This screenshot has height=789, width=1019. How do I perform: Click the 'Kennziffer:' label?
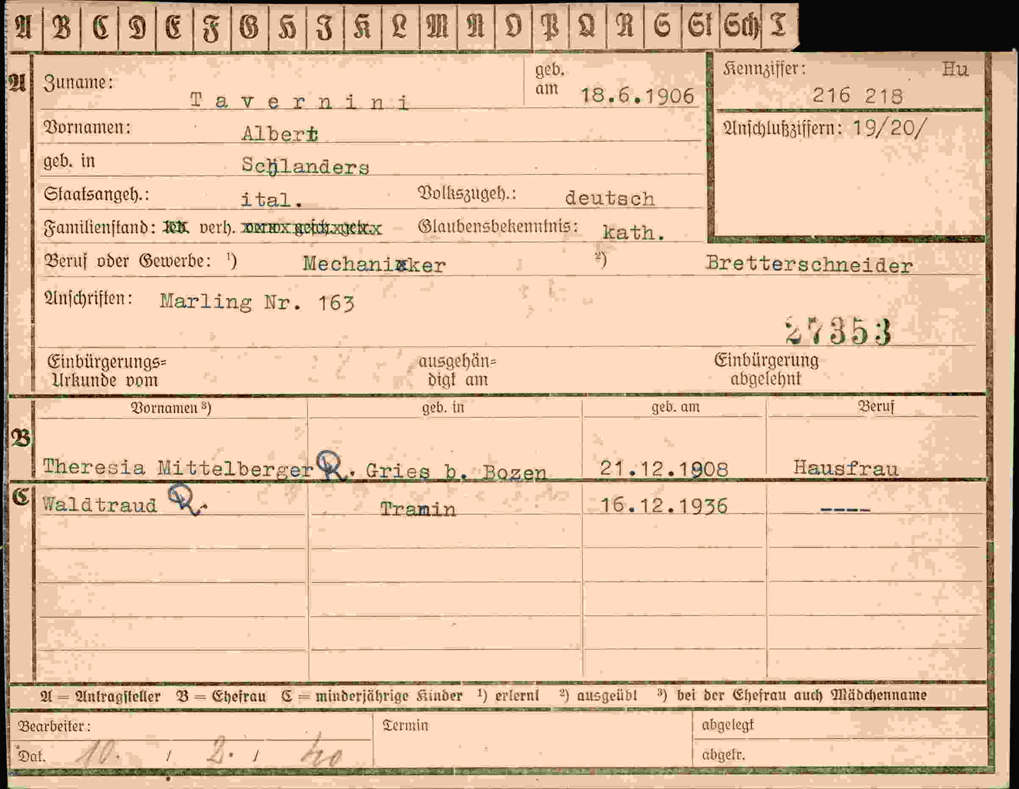pyautogui.click(x=764, y=69)
